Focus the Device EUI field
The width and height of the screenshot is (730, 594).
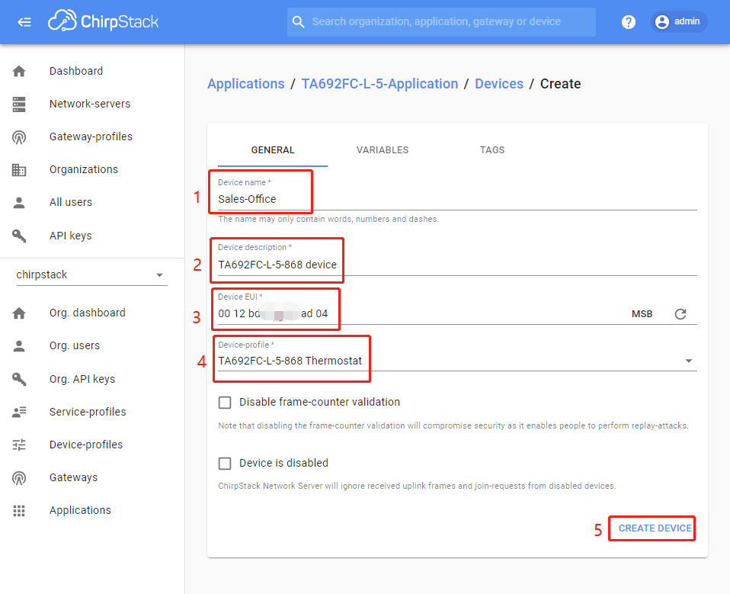point(419,313)
